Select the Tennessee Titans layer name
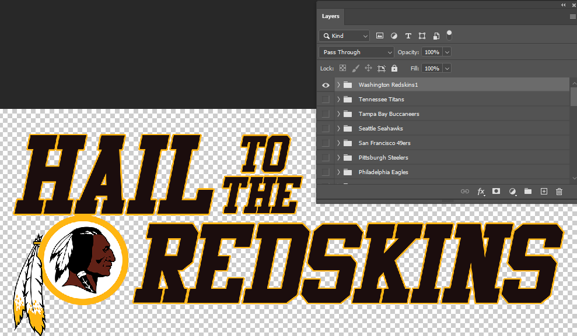Viewport: 577px width, 336px height. pos(381,99)
